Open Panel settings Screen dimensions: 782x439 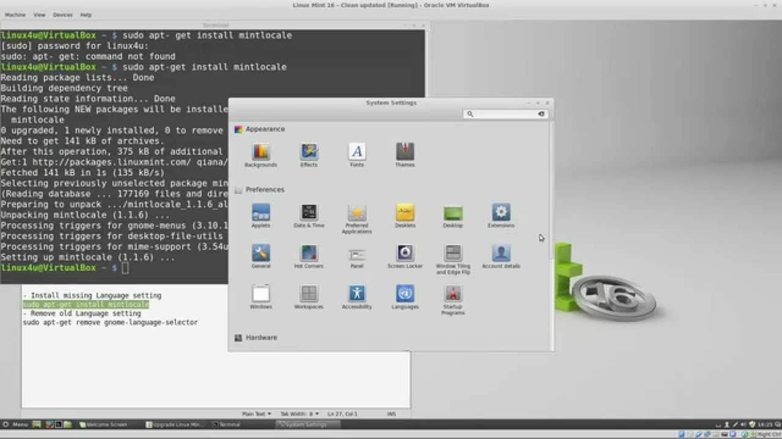[x=357, y=257]
